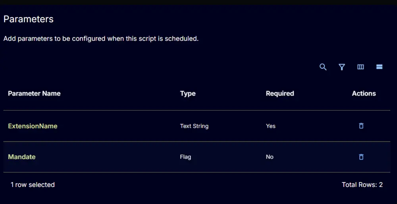Select the row showing Text String type
397x204 pixels.
tap(197, 126)
